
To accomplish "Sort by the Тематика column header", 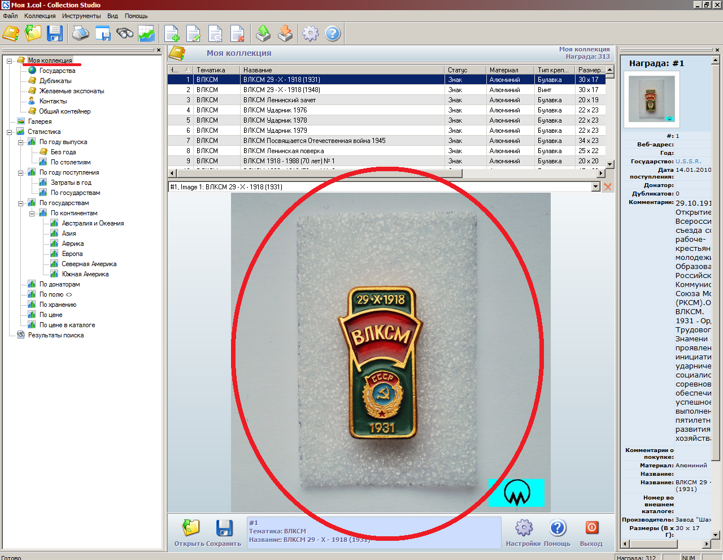I will tap(217, 70).
